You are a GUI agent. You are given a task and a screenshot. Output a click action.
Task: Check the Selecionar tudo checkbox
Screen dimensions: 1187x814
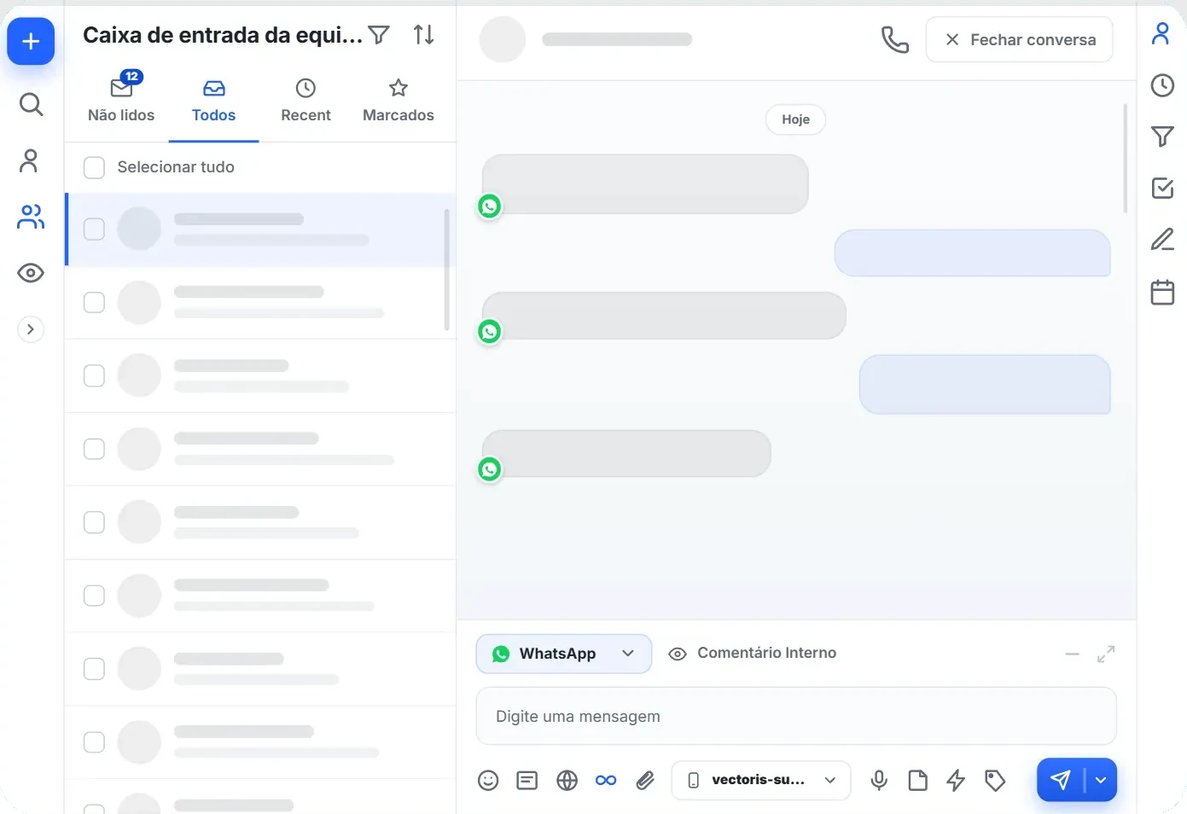(94, 167)
